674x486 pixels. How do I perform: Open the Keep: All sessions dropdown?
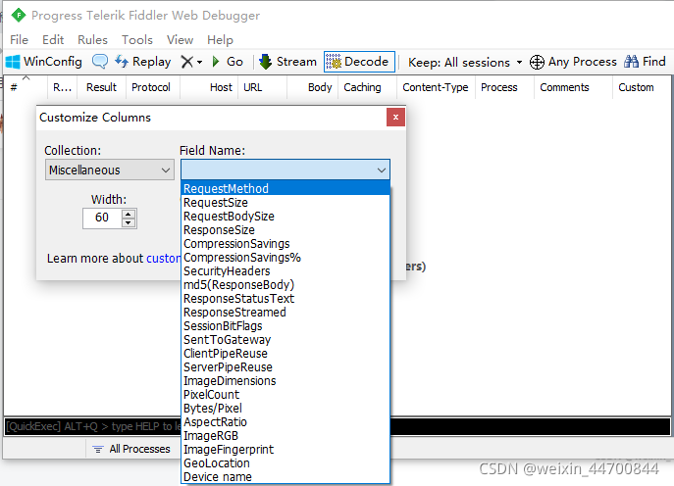tap(465, 63)
